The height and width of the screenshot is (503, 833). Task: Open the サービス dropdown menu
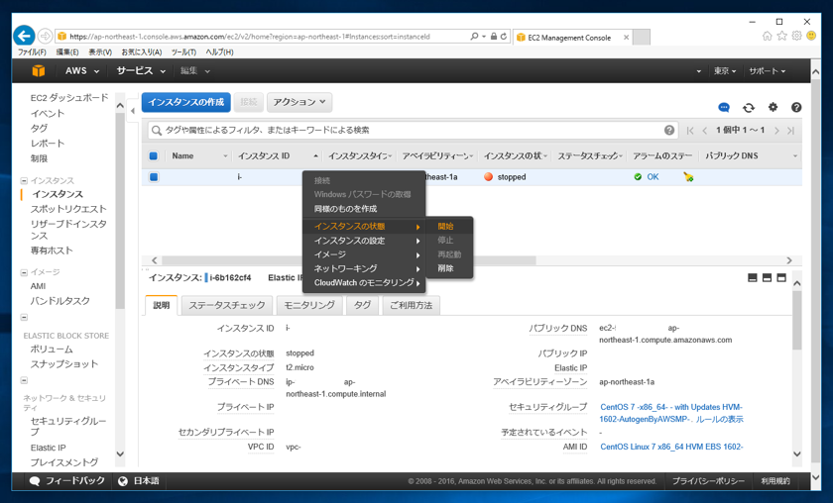(141, 70)
